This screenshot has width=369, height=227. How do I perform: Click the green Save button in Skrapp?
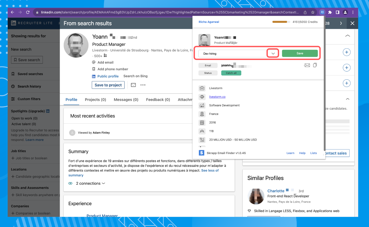(300, 53)
